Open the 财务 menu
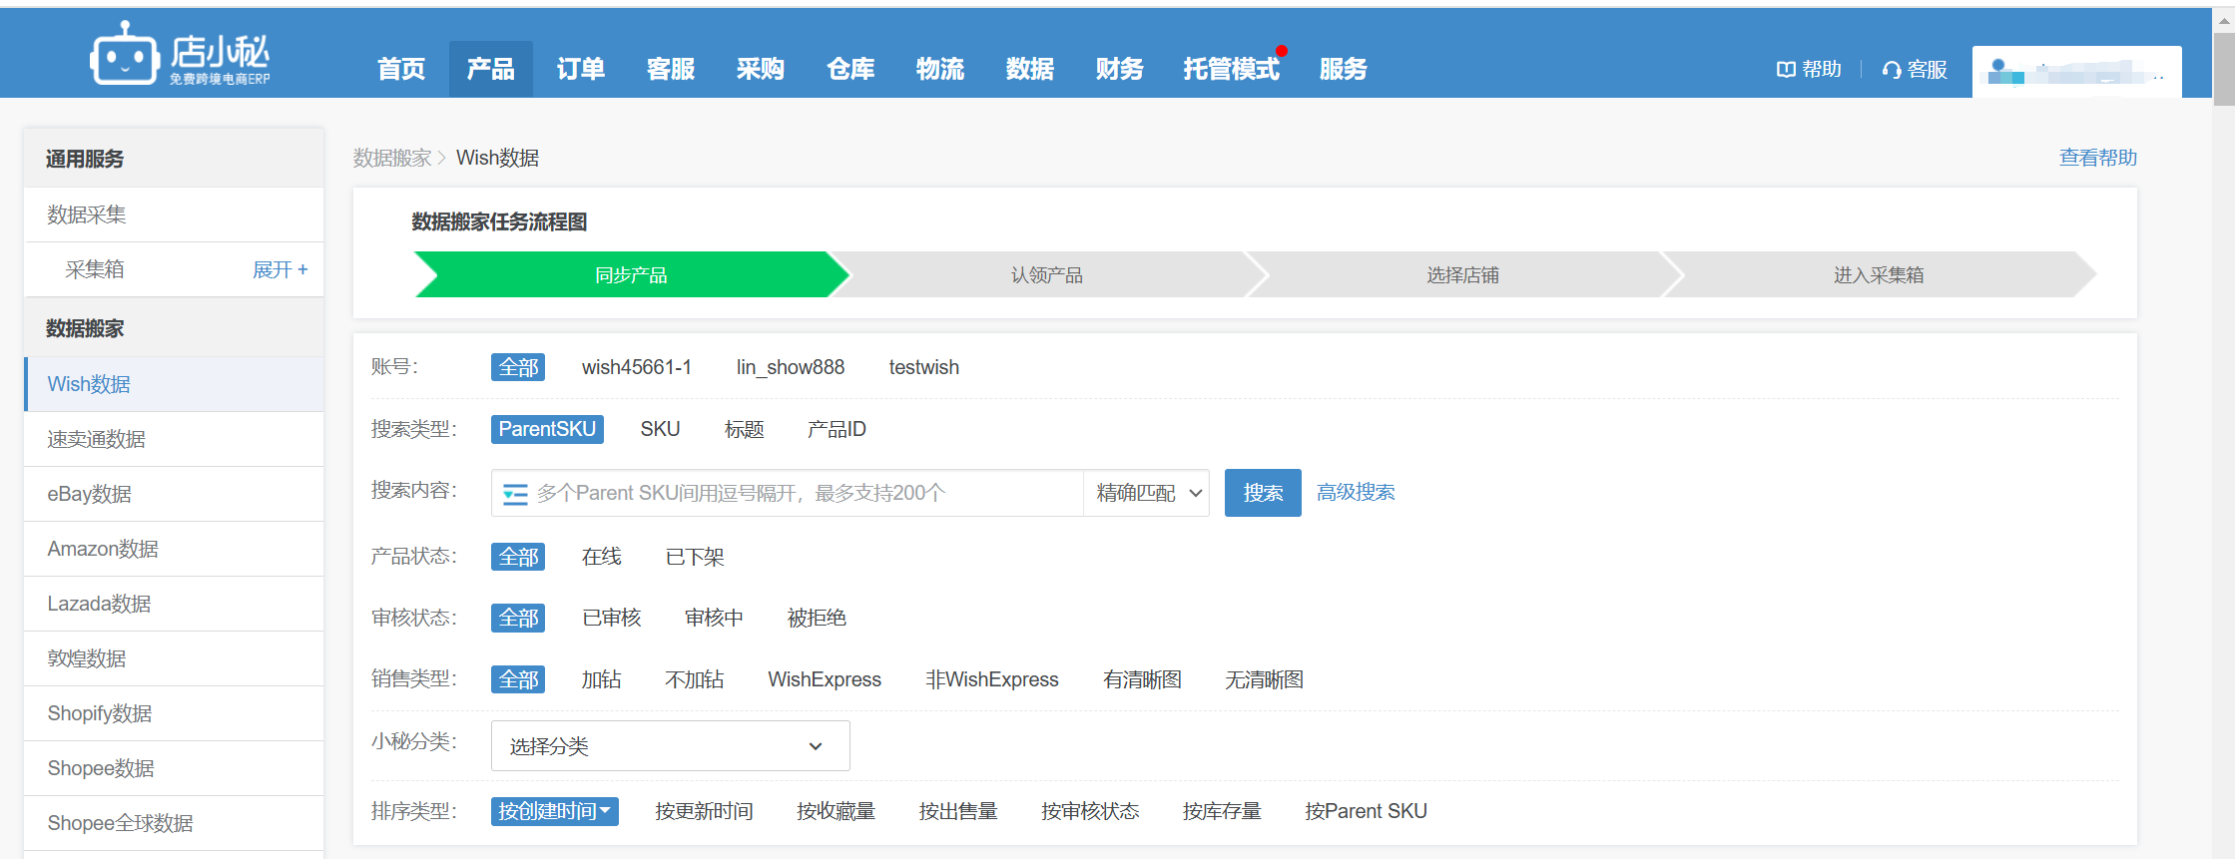 (1119, 69)
